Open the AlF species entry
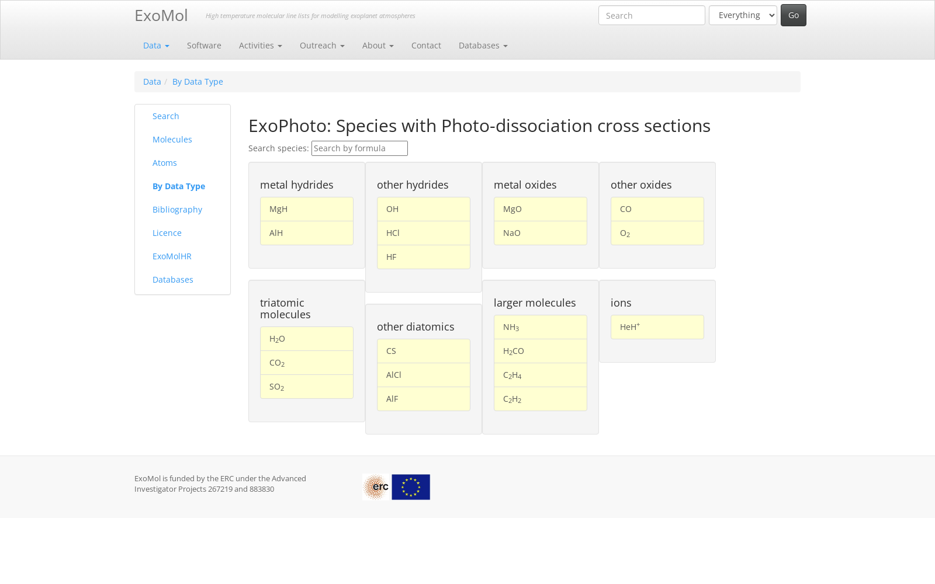 424,399
